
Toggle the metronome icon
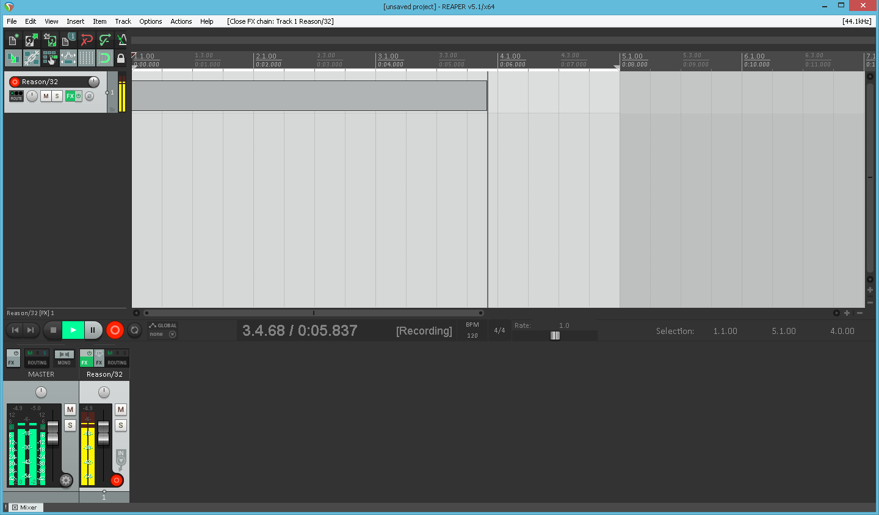121,40
